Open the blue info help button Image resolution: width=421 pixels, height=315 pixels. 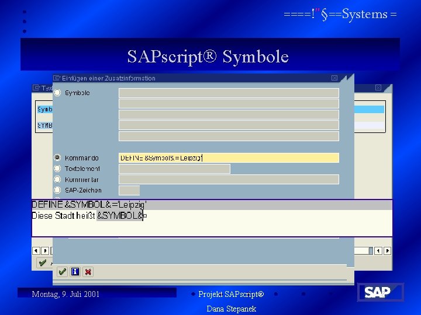coord(75,272)
